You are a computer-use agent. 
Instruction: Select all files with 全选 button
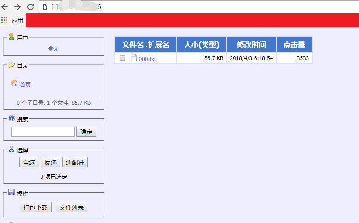pyautogui.click(x=29, y=162)
